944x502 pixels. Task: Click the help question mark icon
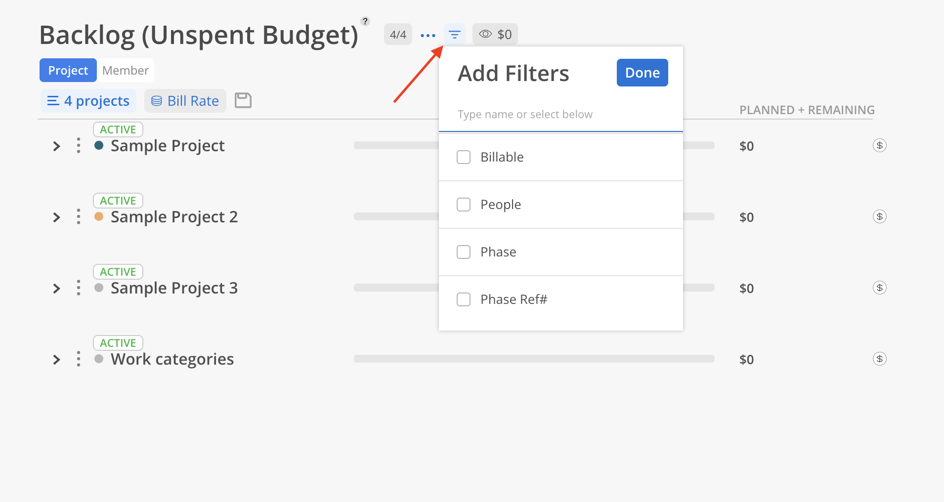[x=365, y=21]
